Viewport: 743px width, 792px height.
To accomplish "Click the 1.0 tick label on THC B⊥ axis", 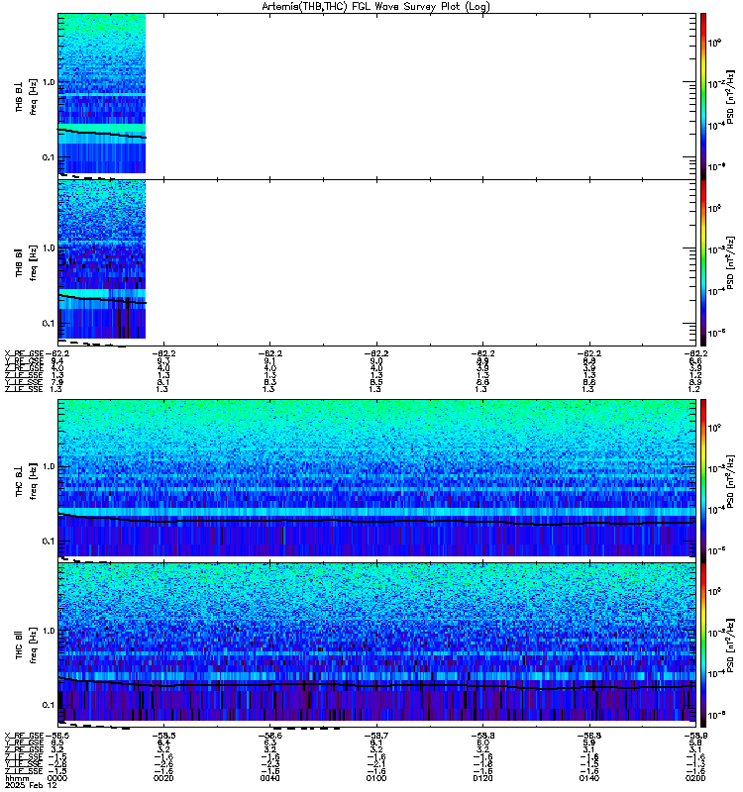I will pos(49,466).
